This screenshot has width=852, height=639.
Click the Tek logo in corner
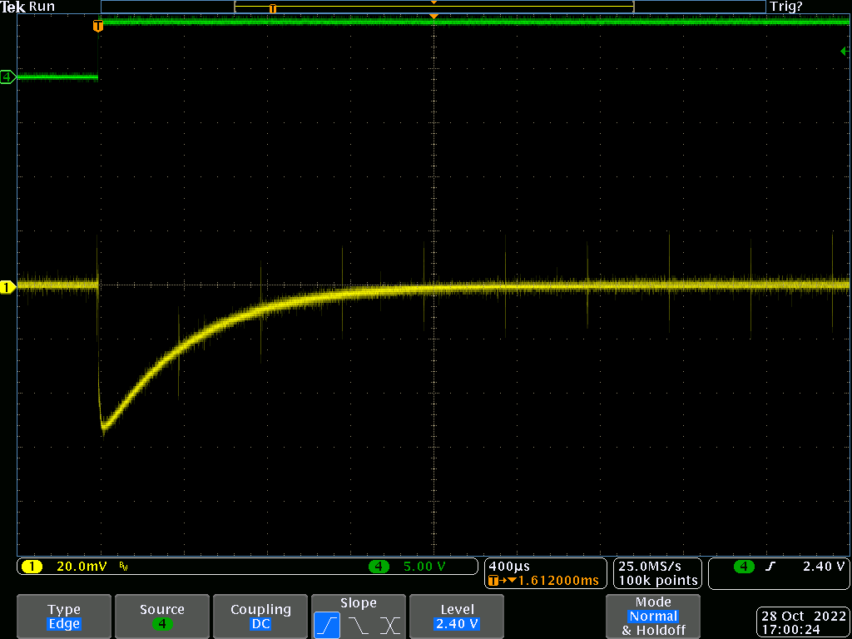pyautogui.click(x=13, y=7)
